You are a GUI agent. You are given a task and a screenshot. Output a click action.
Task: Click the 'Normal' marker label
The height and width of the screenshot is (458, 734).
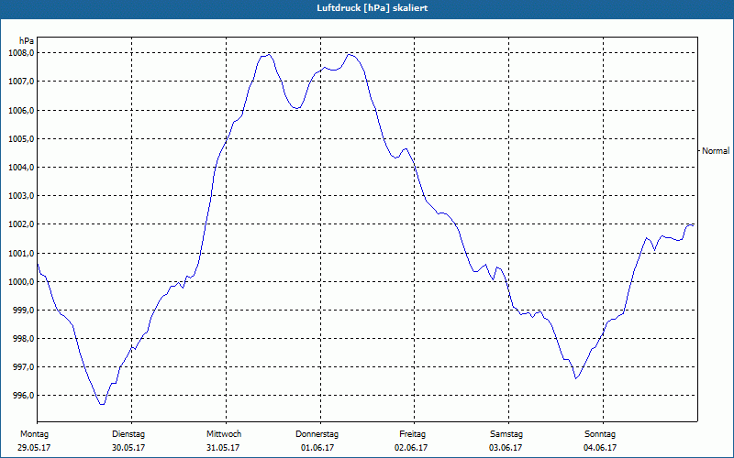click(716, 151)
